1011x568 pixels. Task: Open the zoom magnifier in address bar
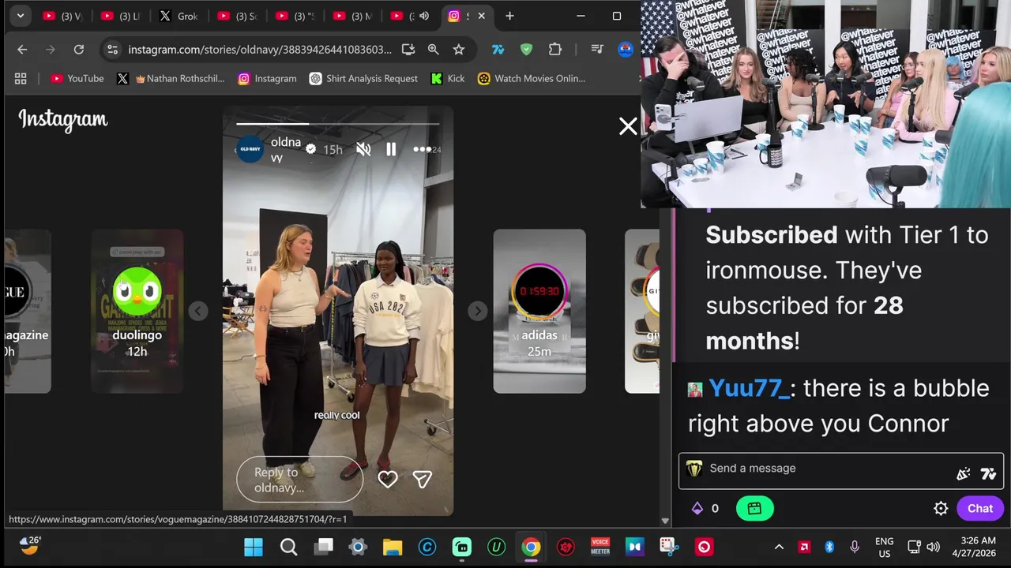pyautogui.click(x=433, y=49)
